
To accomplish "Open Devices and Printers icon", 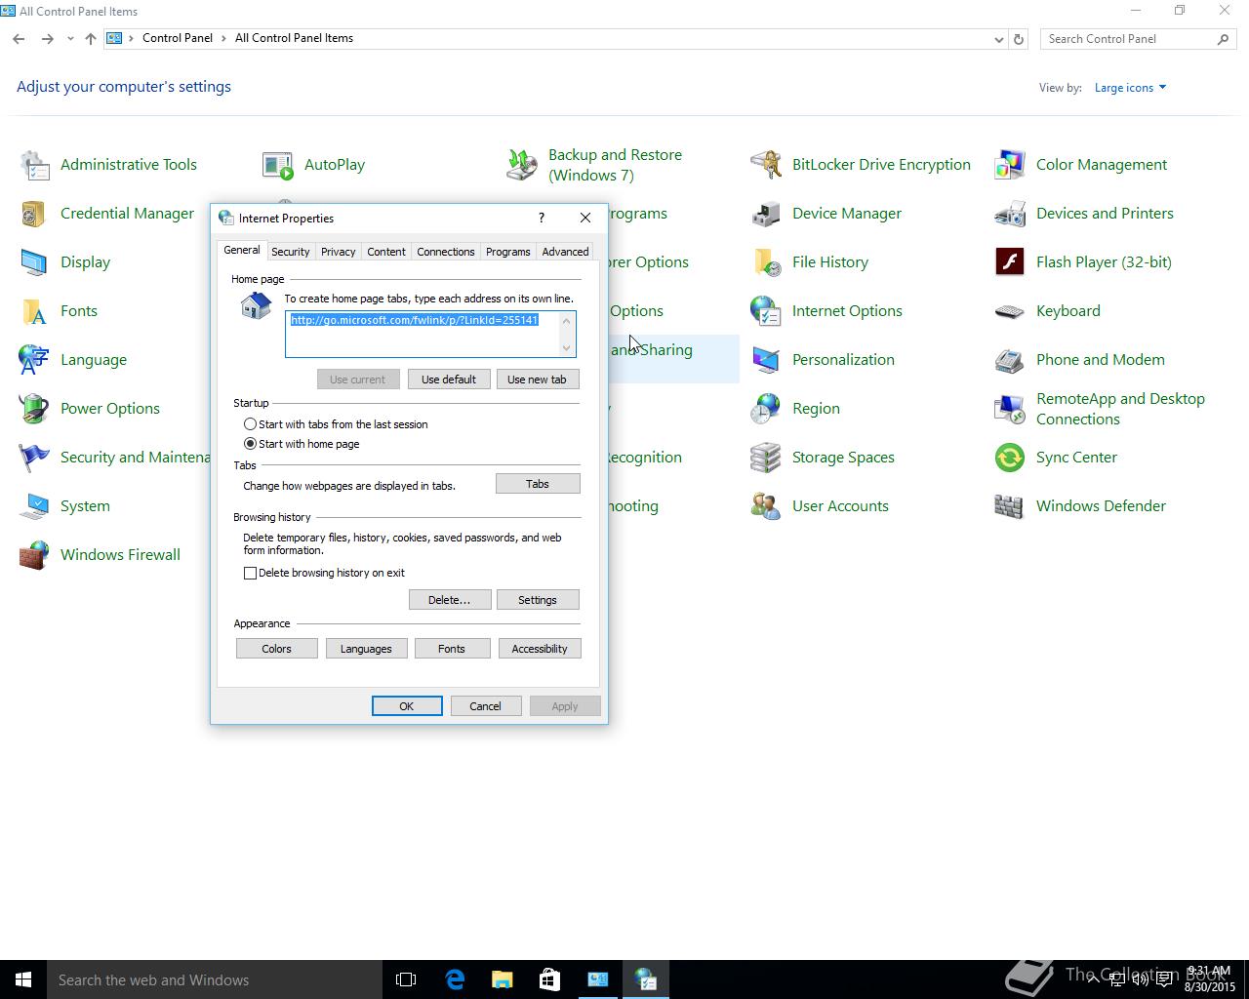I will pyautogui.click(x=1010, y=214).
